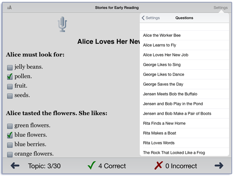The height and width of the screenshot is (176, 234).
Task: Open Settings in the top bar
Action: click(221, 8)
